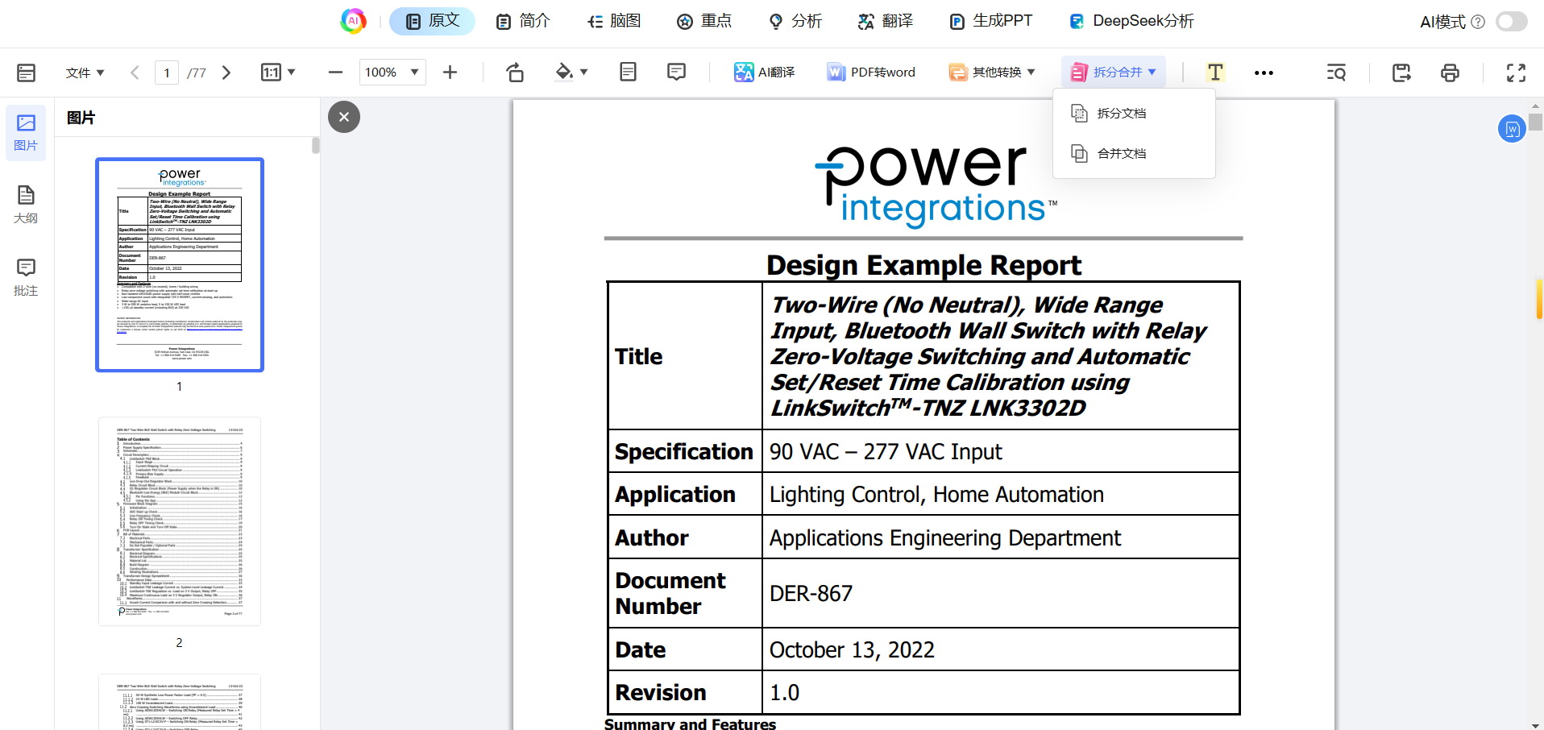Click "Applications Engineering Department" text
This screenshot has width=1544, height=730.
tap(944, 538)
